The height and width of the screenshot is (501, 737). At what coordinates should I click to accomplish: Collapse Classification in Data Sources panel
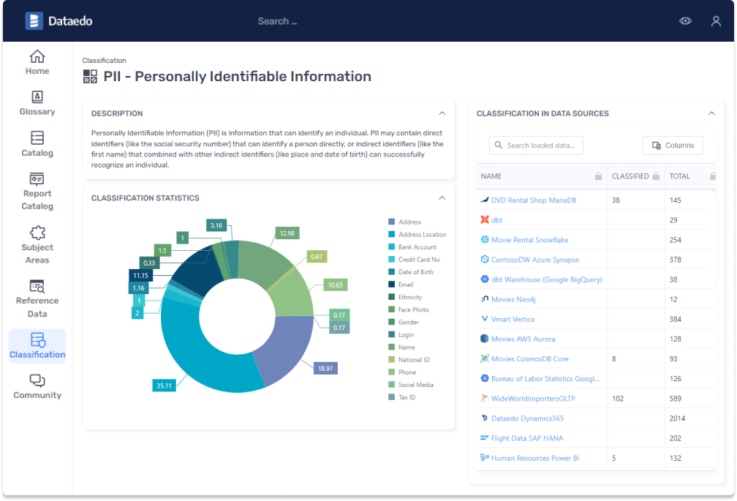coord(711,113)
